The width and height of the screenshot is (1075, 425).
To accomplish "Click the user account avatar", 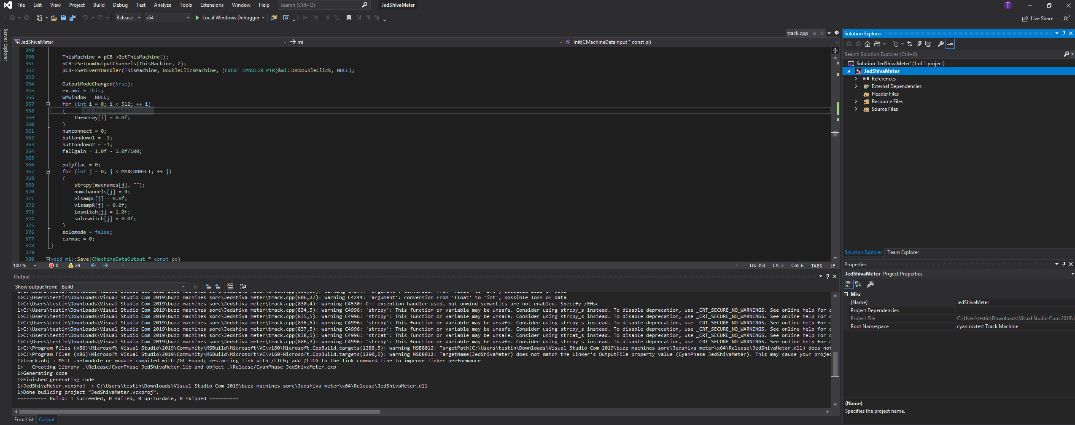I will click(1008, 5).
